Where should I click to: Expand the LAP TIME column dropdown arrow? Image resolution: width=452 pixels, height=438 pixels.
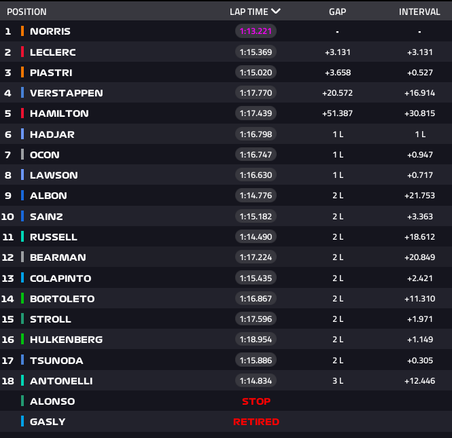coord(275,12)
